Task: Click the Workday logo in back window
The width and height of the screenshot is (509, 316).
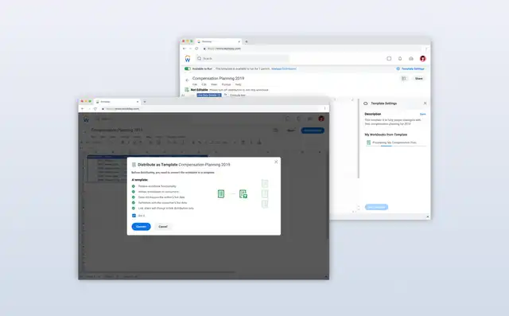Action: 188,58
